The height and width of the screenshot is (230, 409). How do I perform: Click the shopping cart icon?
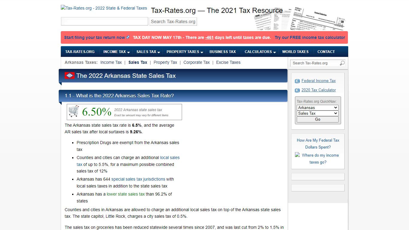click(74, 111)
